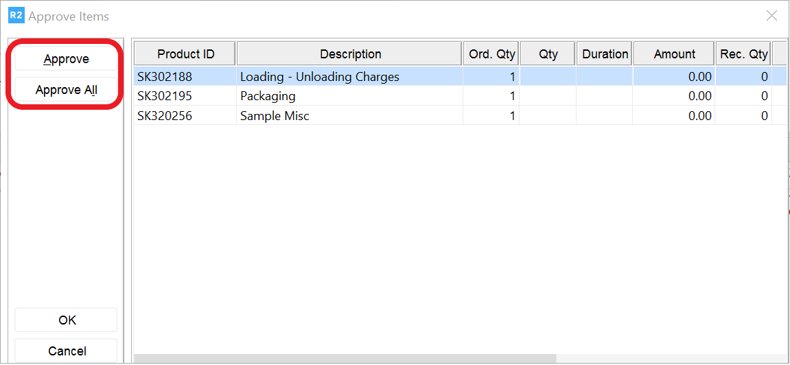Click the Qty cell for SK302195
Screen dimensions: 790x365
(548, 96)
